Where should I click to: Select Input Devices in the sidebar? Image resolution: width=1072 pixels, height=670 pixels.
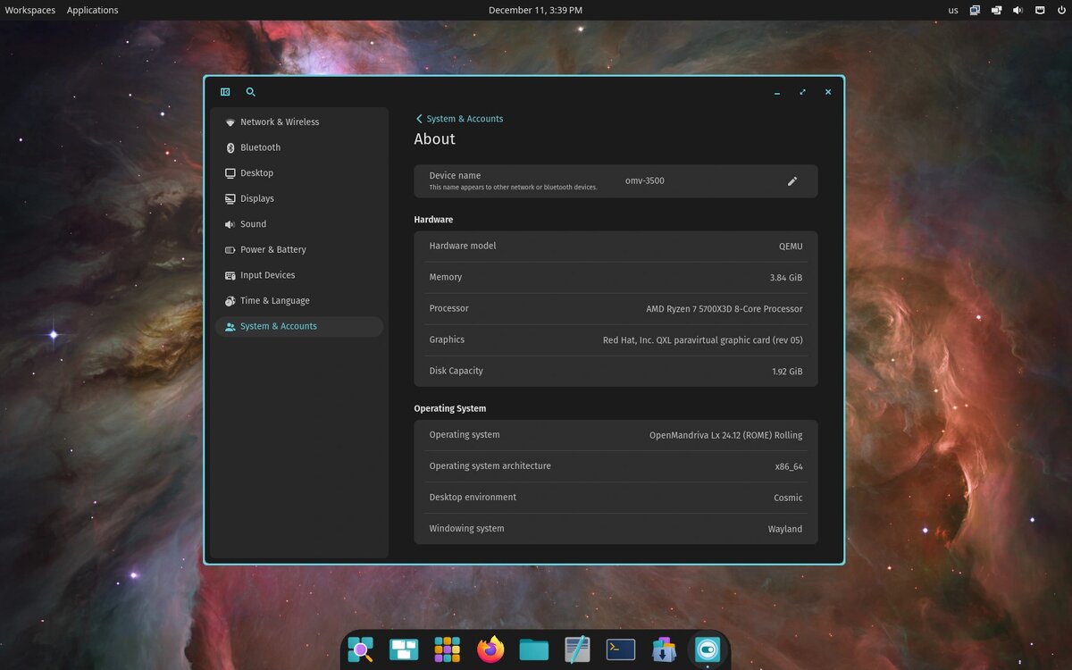[x=266, y=275]
